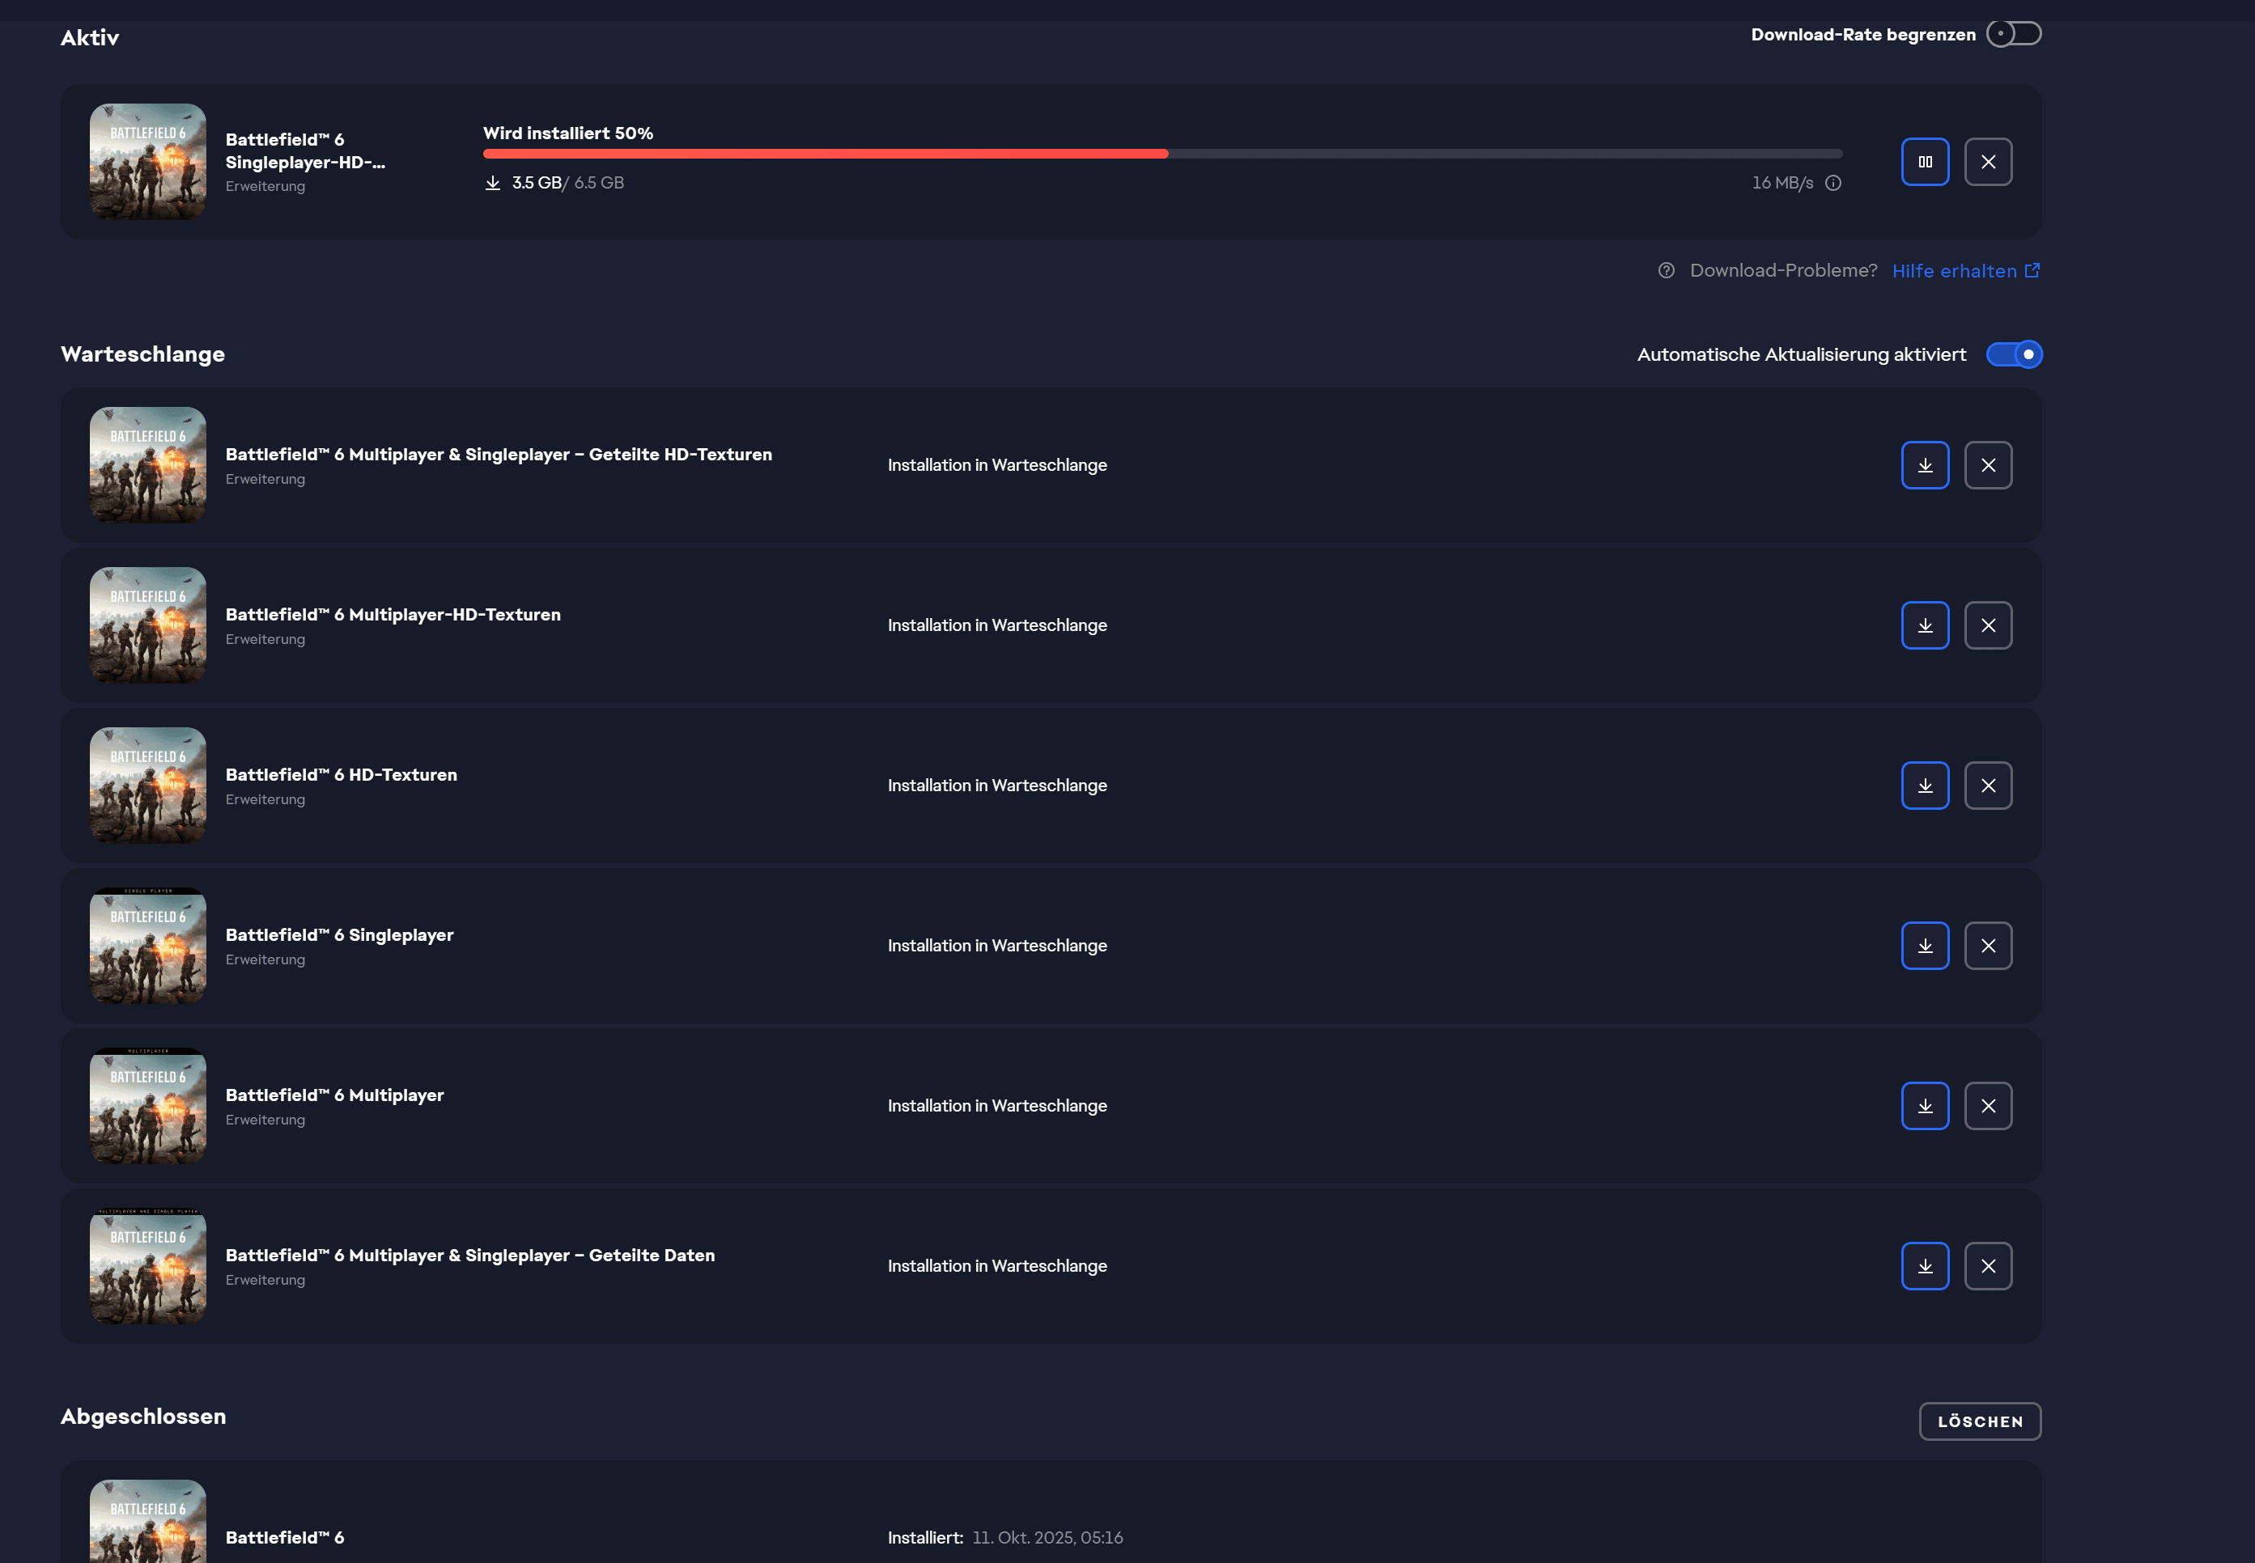This screenshot has width=2255, height=1563.
Task: Download Battlefield 6 Multiplayer expansion now
Action: coord(1925,1106)
